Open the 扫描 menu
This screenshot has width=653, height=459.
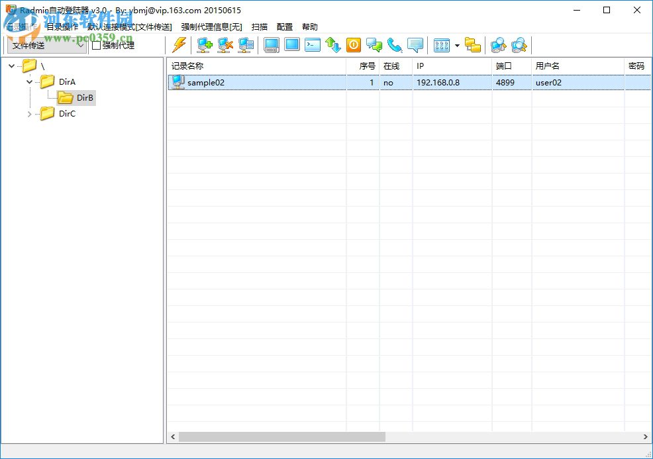(x=260, y=26)
